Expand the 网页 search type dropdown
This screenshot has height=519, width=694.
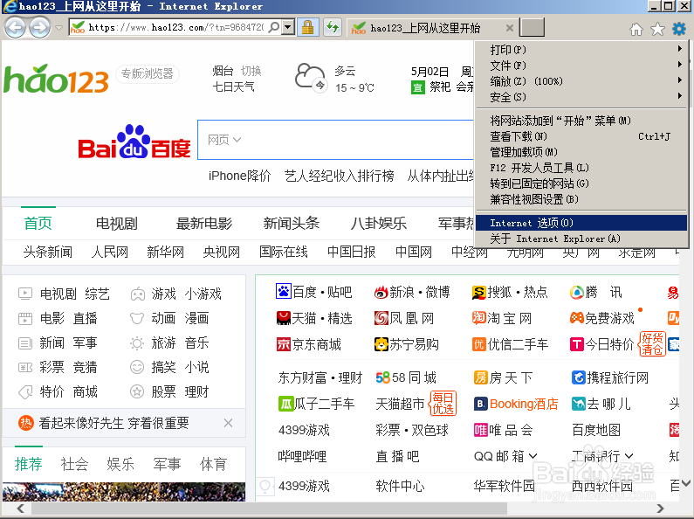(224, 140)
